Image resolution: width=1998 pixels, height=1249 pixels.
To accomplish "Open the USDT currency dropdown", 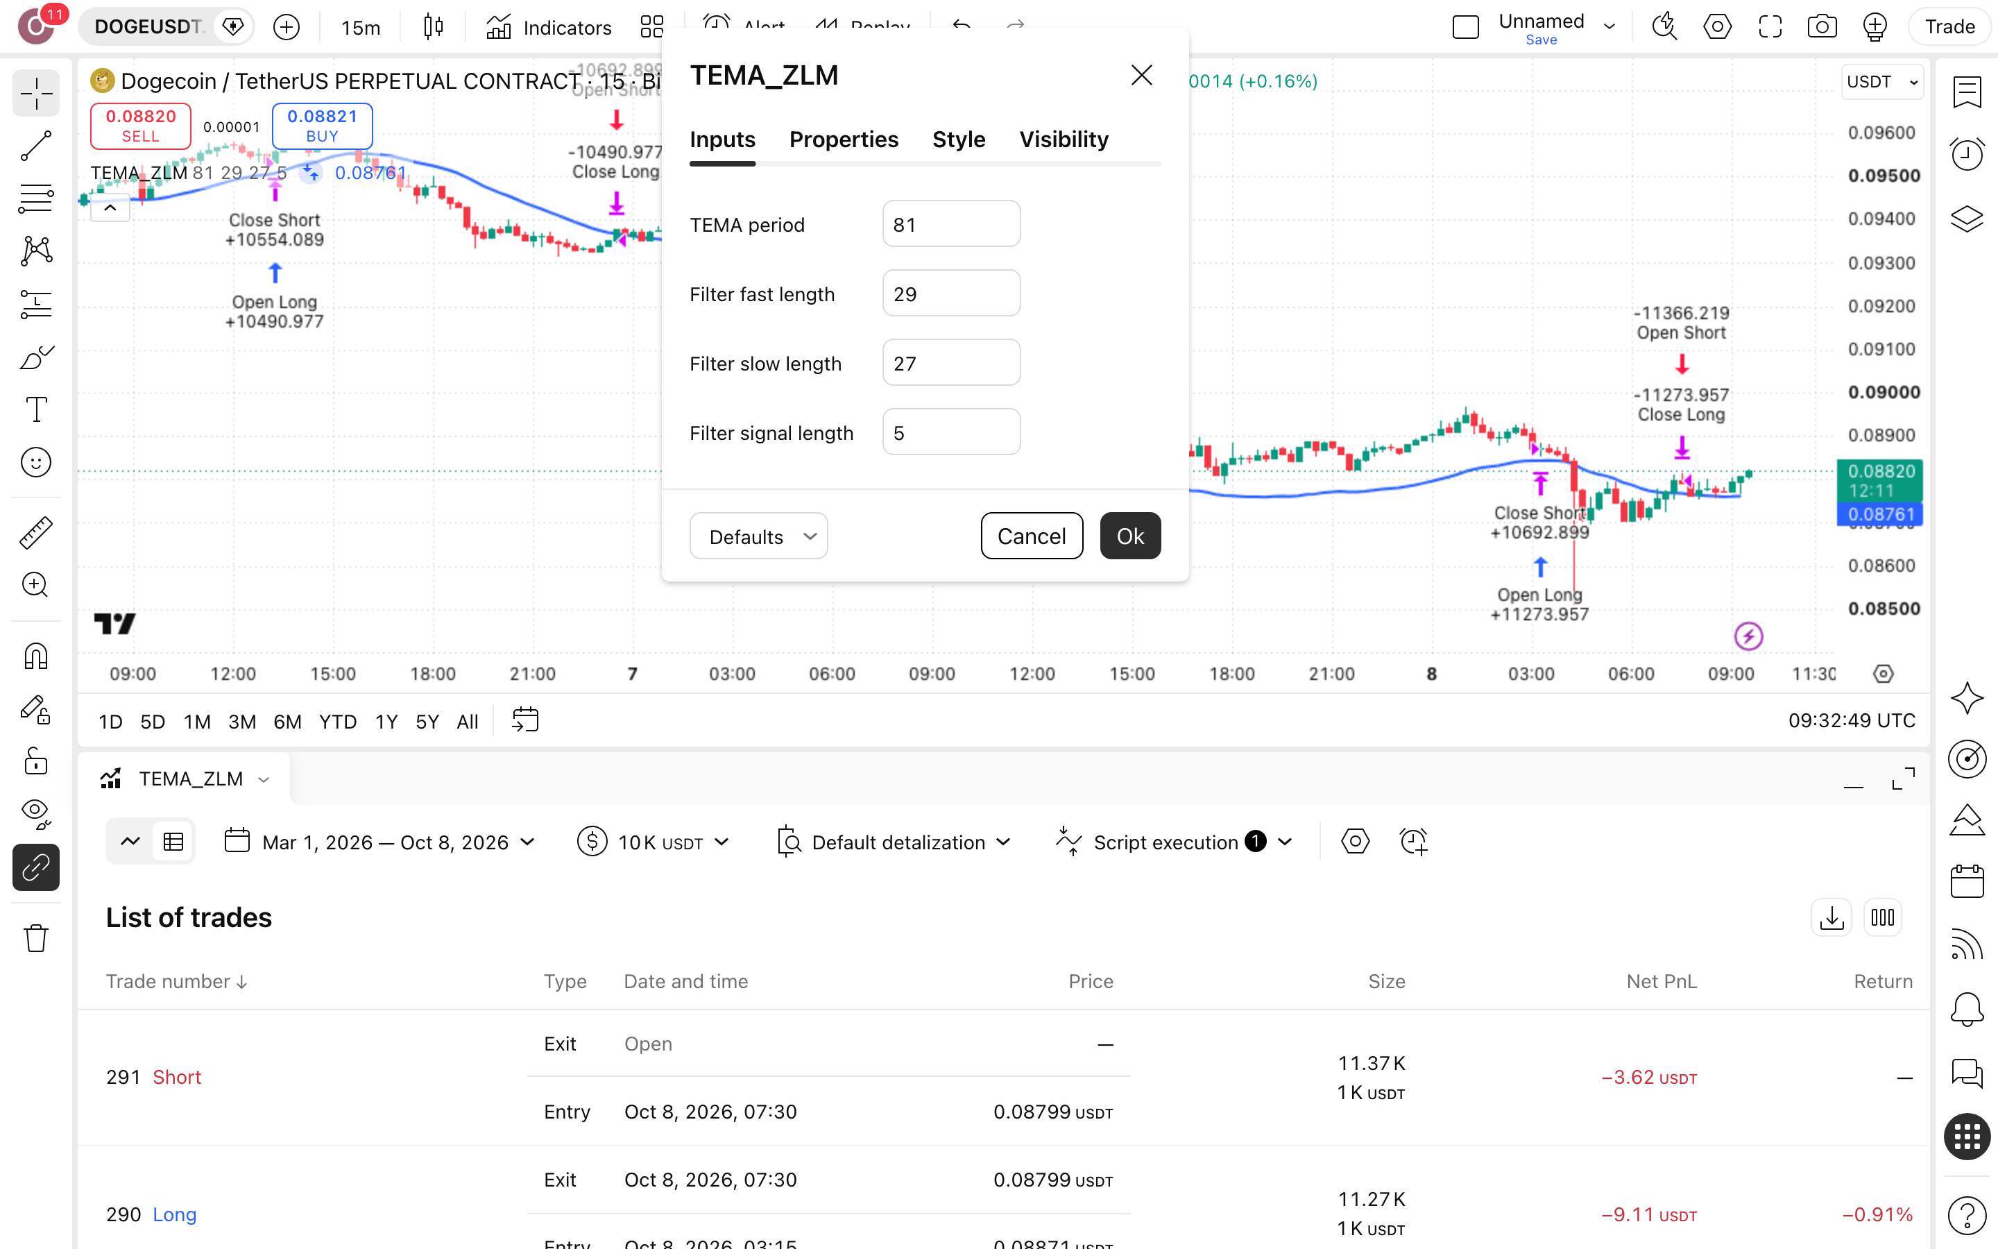I will coord(1881,82).
